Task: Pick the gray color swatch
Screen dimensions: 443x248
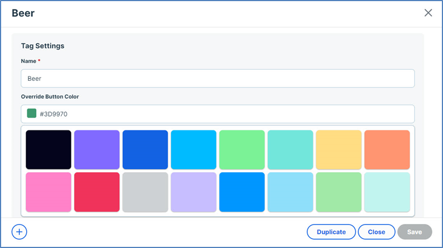Action: coord(145,192)
